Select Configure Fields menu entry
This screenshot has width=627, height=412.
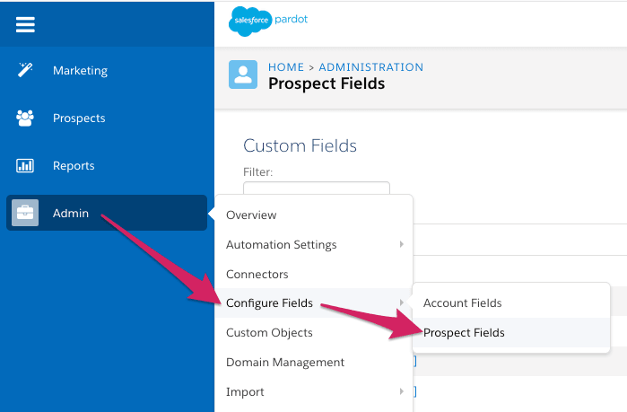point(314,302)
